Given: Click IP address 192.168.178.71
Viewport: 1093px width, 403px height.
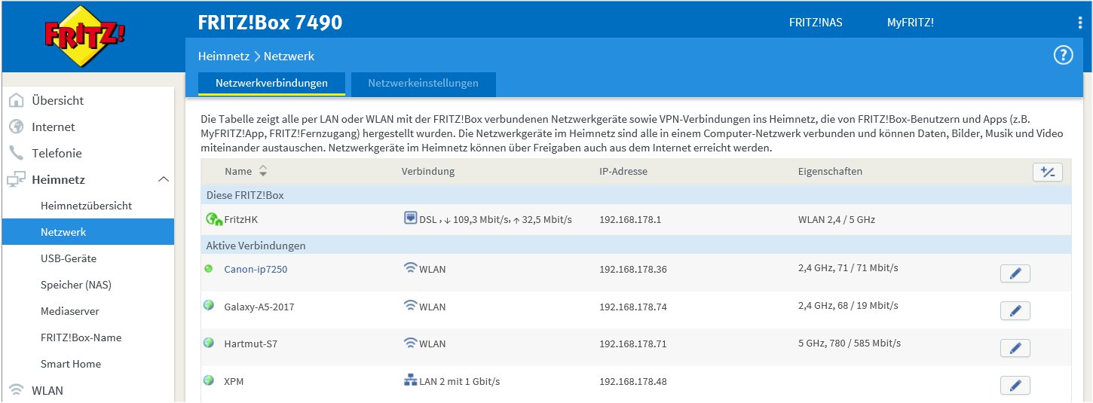Looking at the screenshot, I should click(x=633, y=343).
